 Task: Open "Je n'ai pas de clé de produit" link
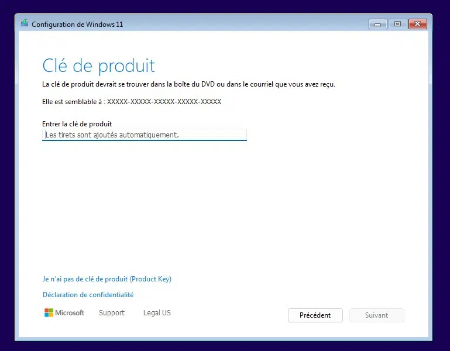[107, 279]
